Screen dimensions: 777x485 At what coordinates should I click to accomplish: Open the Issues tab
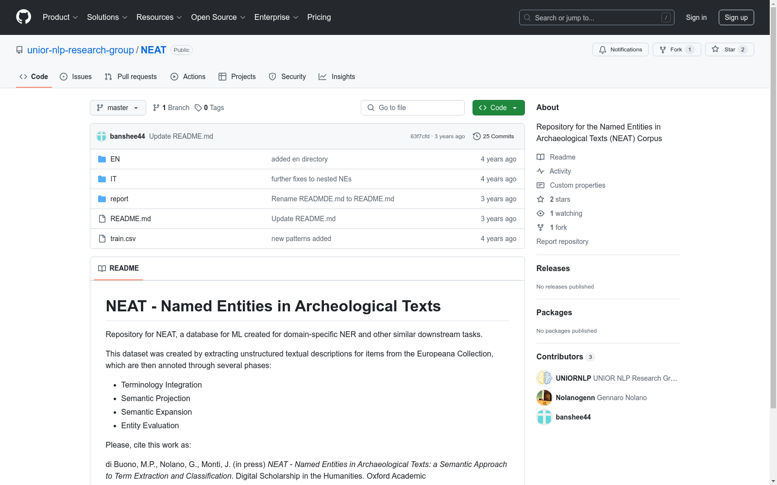(76, 77)
